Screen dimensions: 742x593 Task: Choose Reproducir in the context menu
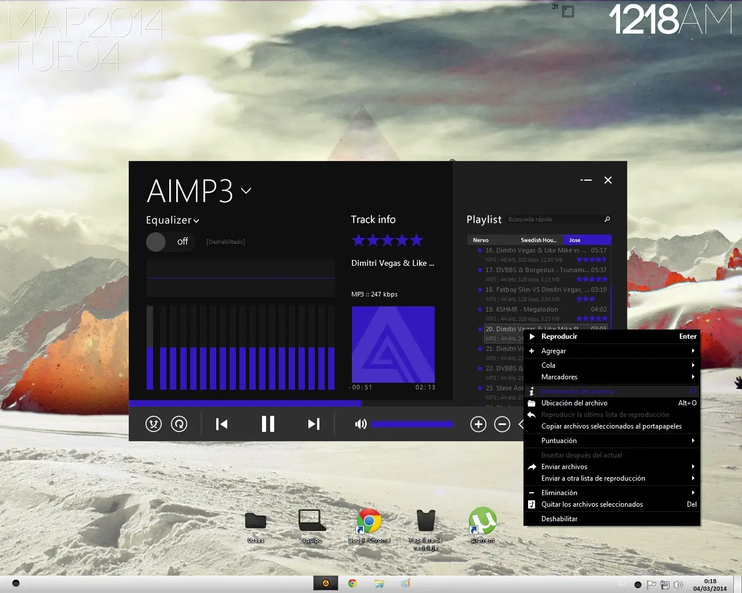612,336
